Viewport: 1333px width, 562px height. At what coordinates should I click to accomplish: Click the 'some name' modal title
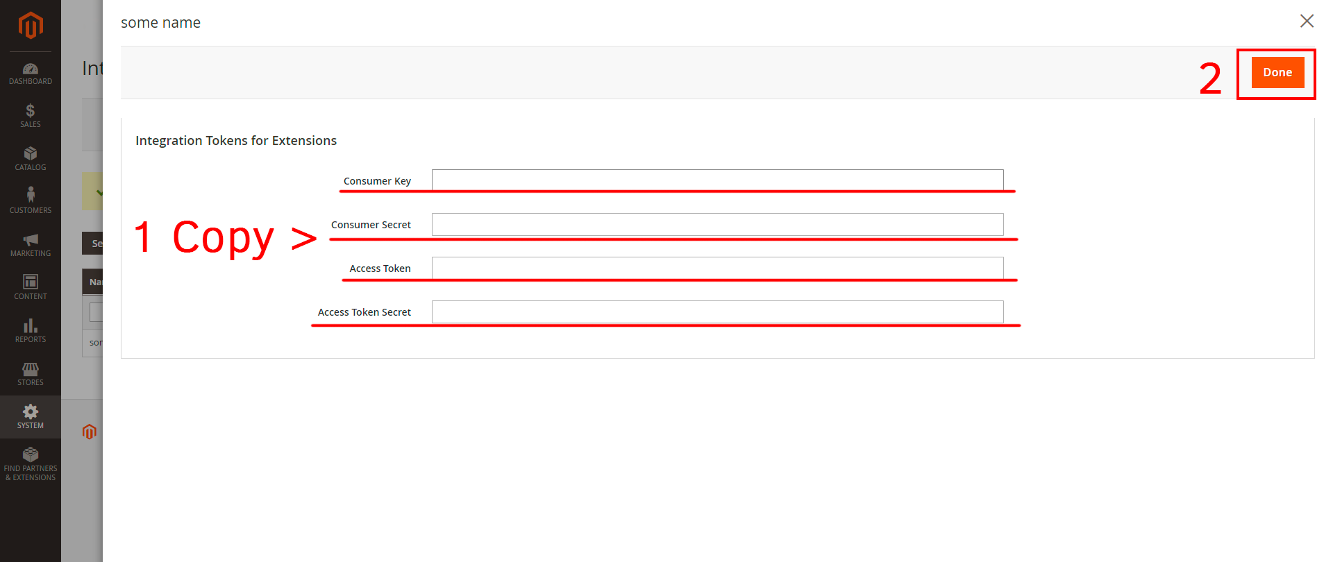[160, 23]
